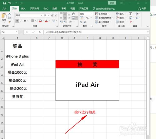The height and width of the screenshot is (139, 156).
Task: Expand the font name dropdown
Action: pyautogui.click(x=41, y=16)
